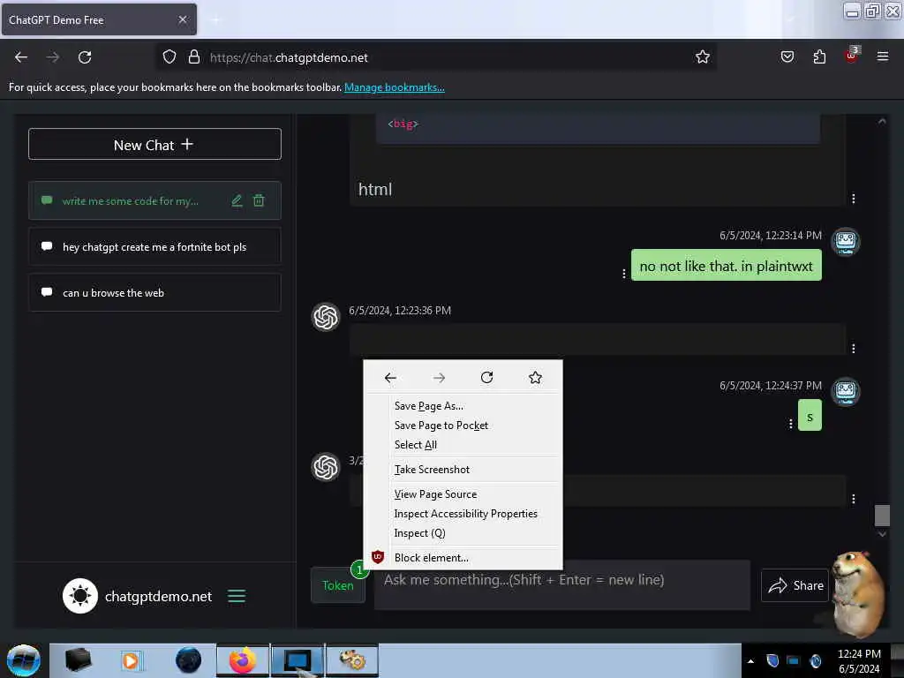Open the green sidebar menu icon near chatgptdemo.net
Image resolution: width=904 pixels, height=678 pixels.
click(x=237, y=596)
